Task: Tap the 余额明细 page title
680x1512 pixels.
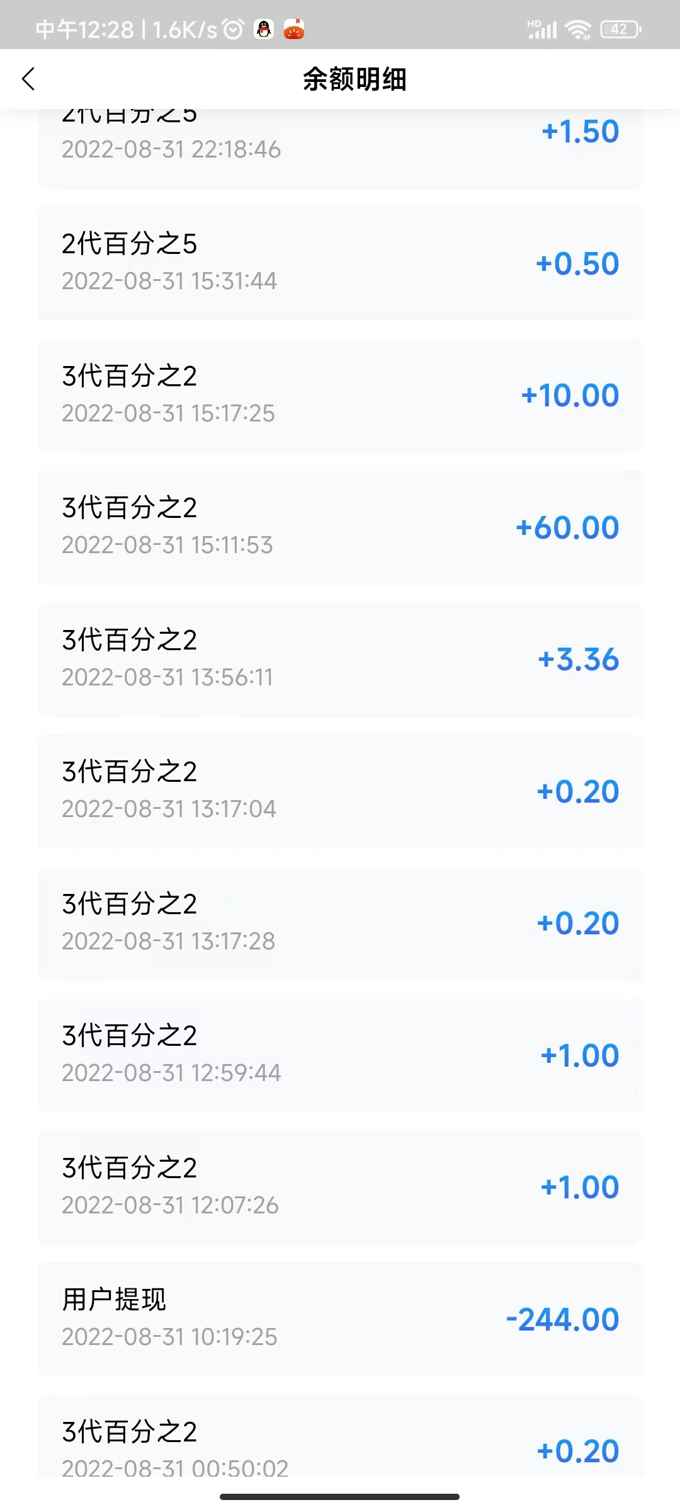Action: coord(354,79)
